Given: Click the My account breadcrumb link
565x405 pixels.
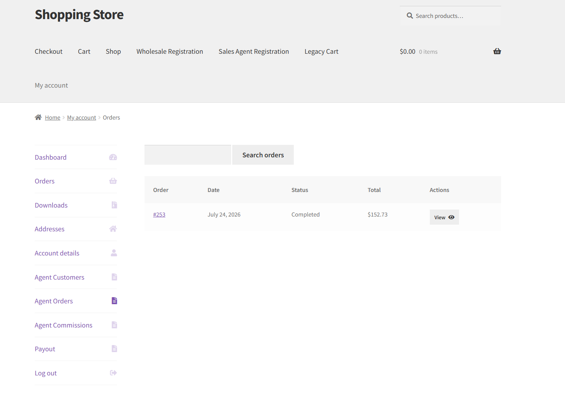Looking at the screenshot, I should click(81, 118).
